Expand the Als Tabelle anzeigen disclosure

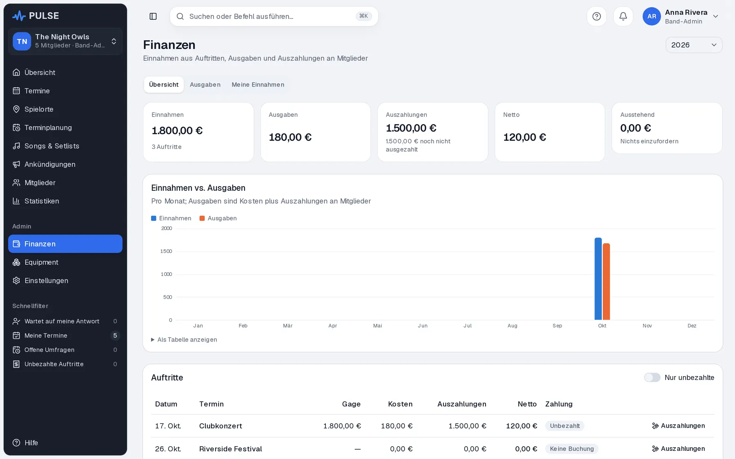184,339
